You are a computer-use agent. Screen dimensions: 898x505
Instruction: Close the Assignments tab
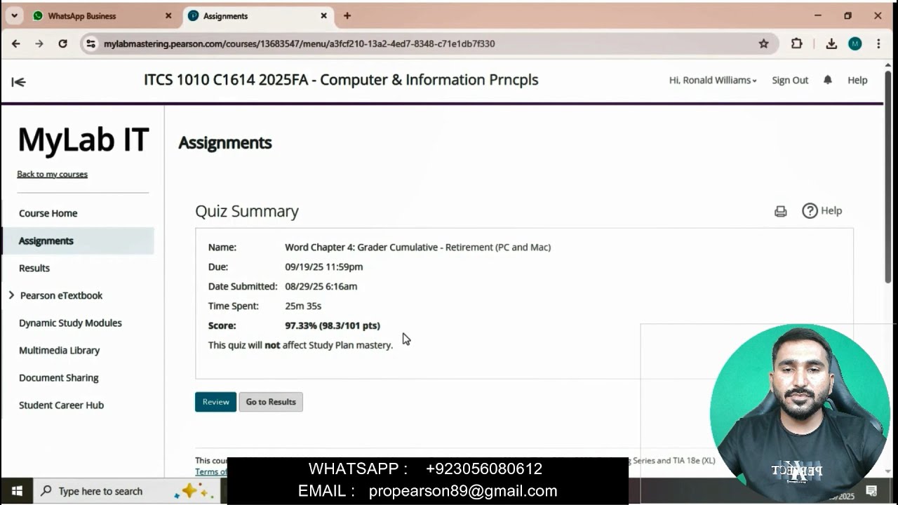(323, 15)
